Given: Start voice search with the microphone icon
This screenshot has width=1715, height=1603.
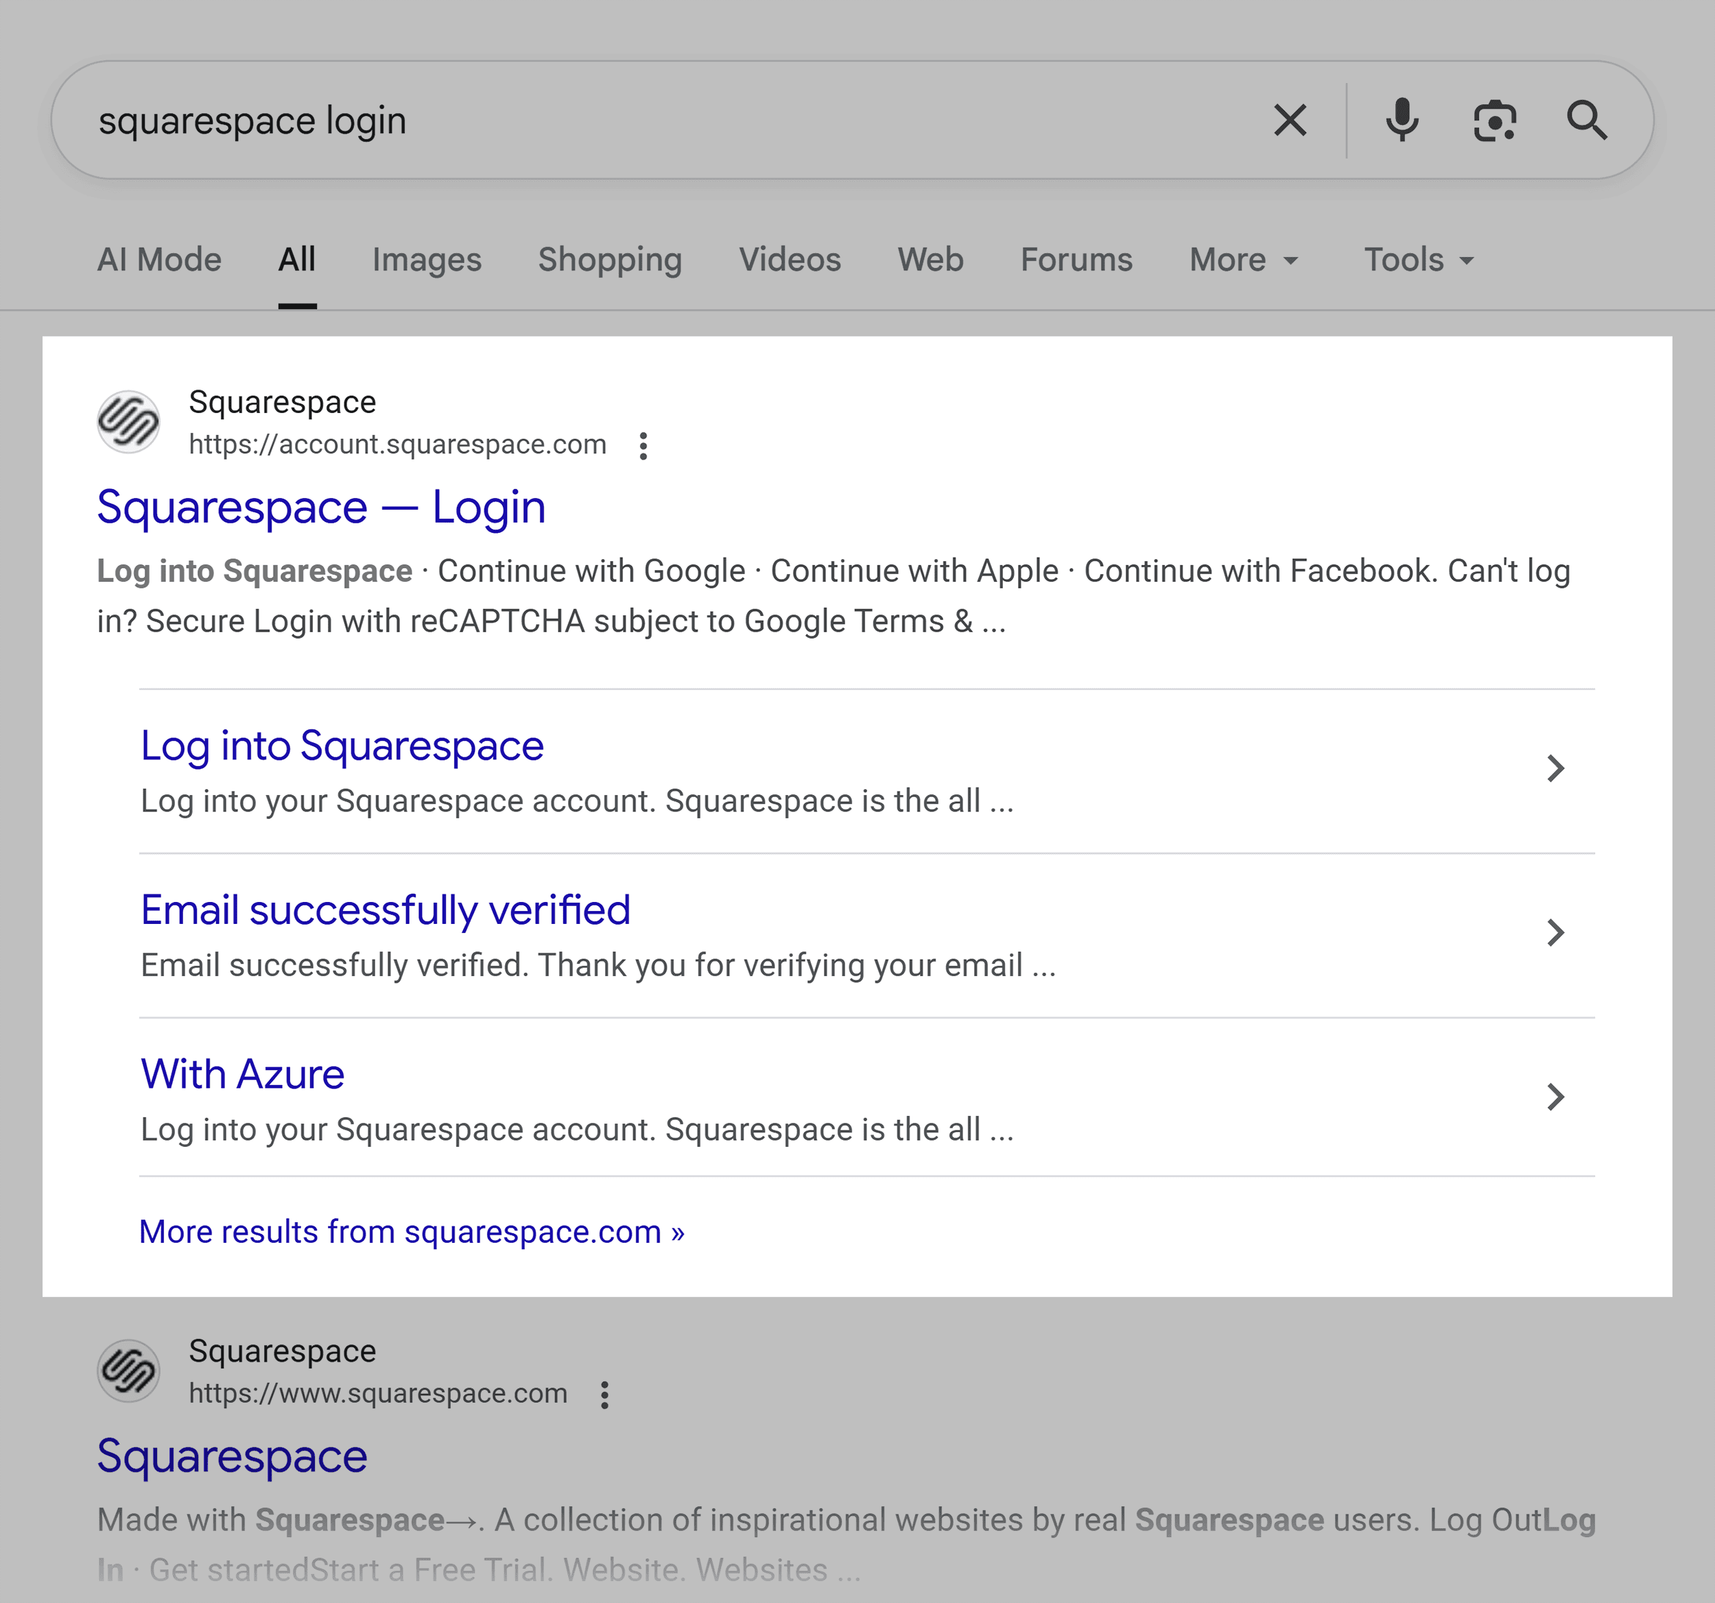Looking at the screenshot, I should (x=1402, y=120).
